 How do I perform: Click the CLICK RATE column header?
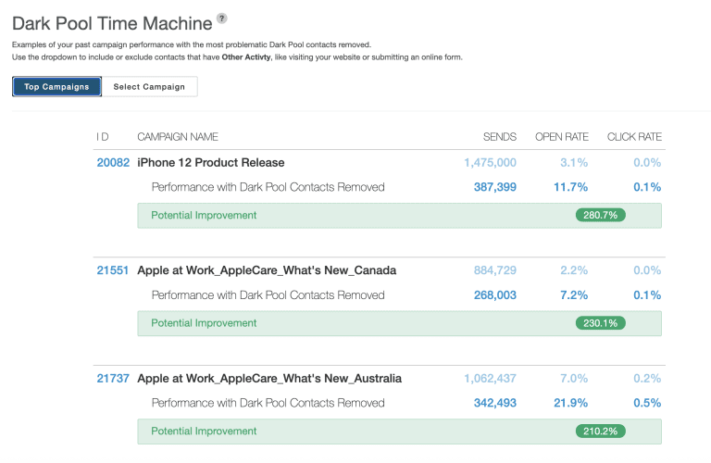[634, 137]
